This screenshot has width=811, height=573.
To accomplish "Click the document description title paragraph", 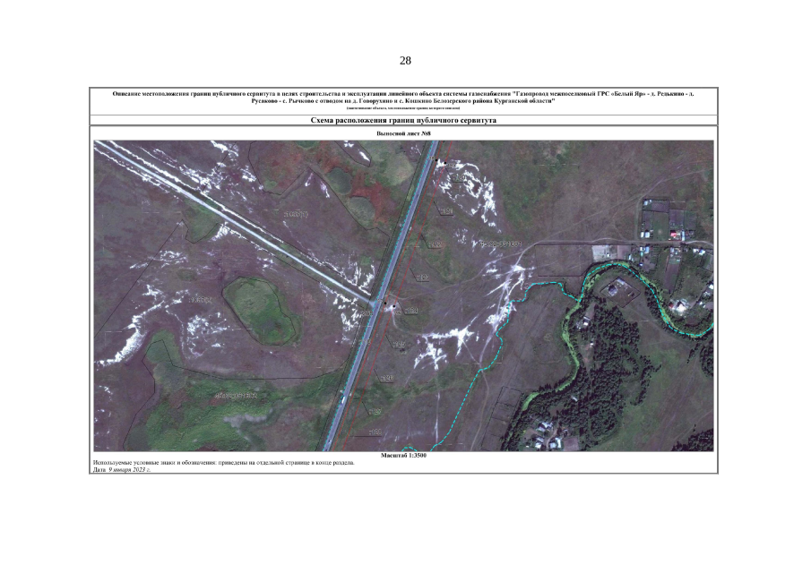I will click(x=403, y=97).
